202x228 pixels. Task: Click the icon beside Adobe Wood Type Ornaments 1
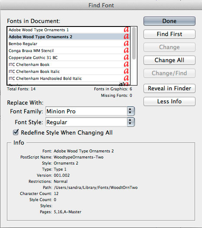126,30
